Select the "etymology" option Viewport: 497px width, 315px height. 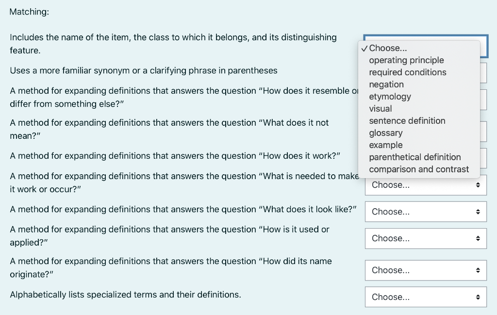[390, 97]
